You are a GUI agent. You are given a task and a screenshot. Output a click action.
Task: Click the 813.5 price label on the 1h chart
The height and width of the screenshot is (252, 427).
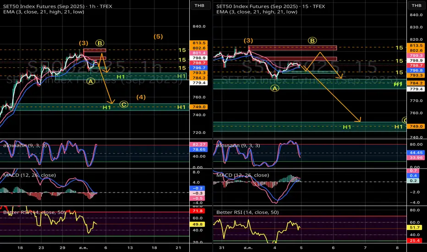pos(198,43)
